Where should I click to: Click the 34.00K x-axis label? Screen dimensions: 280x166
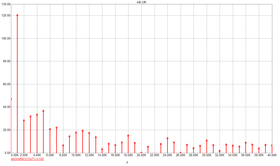click(x=233, y=155)
